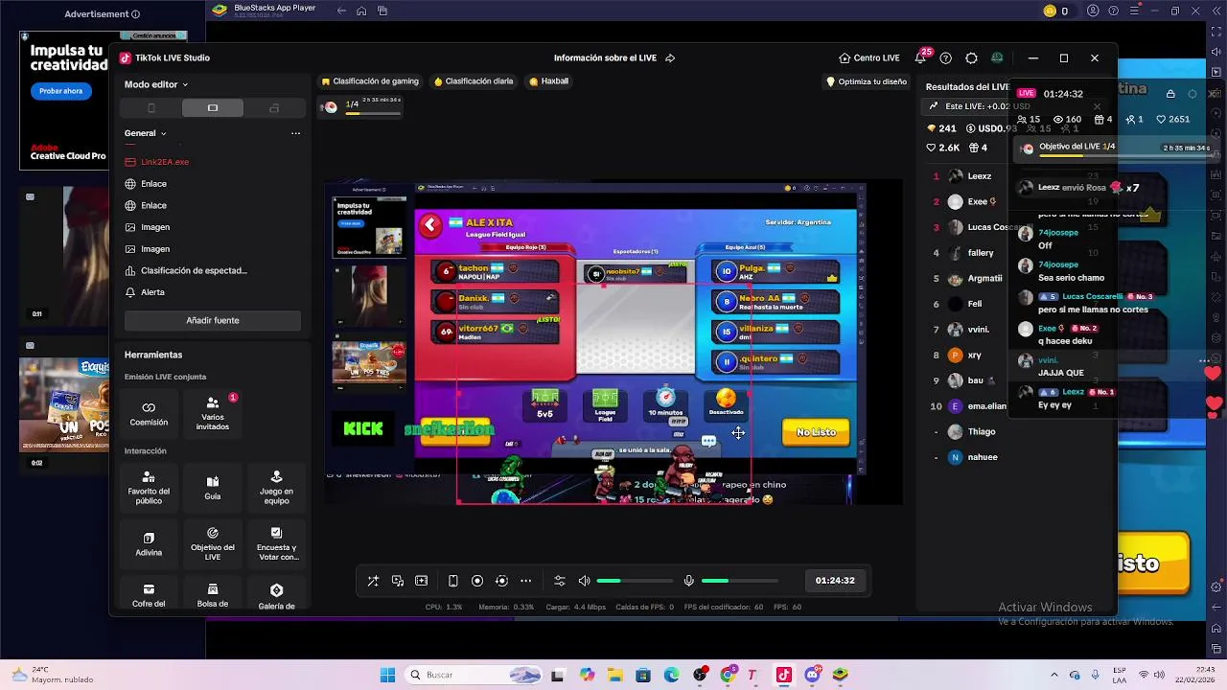Viewport: 1227px width, 690px height.
Task: Open Favorito del público tool
Action: point(149,487)
